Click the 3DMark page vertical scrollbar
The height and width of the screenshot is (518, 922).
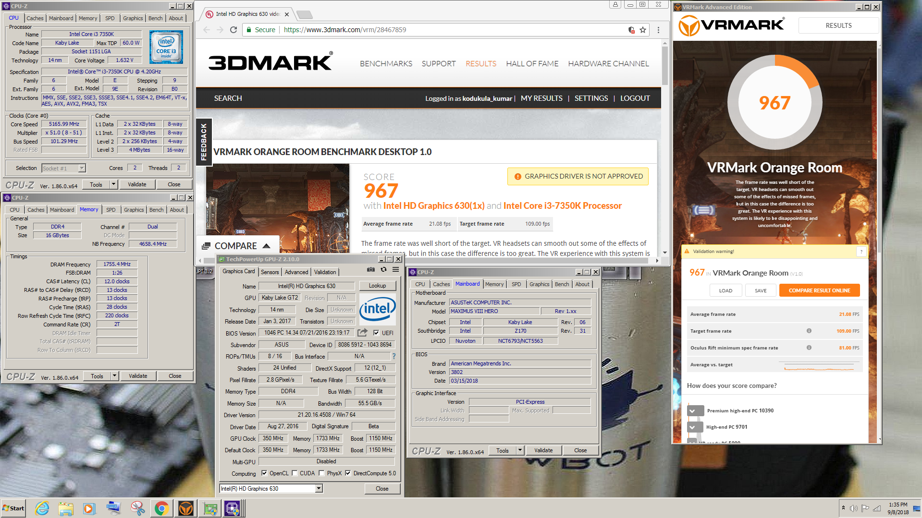point(665,66)
